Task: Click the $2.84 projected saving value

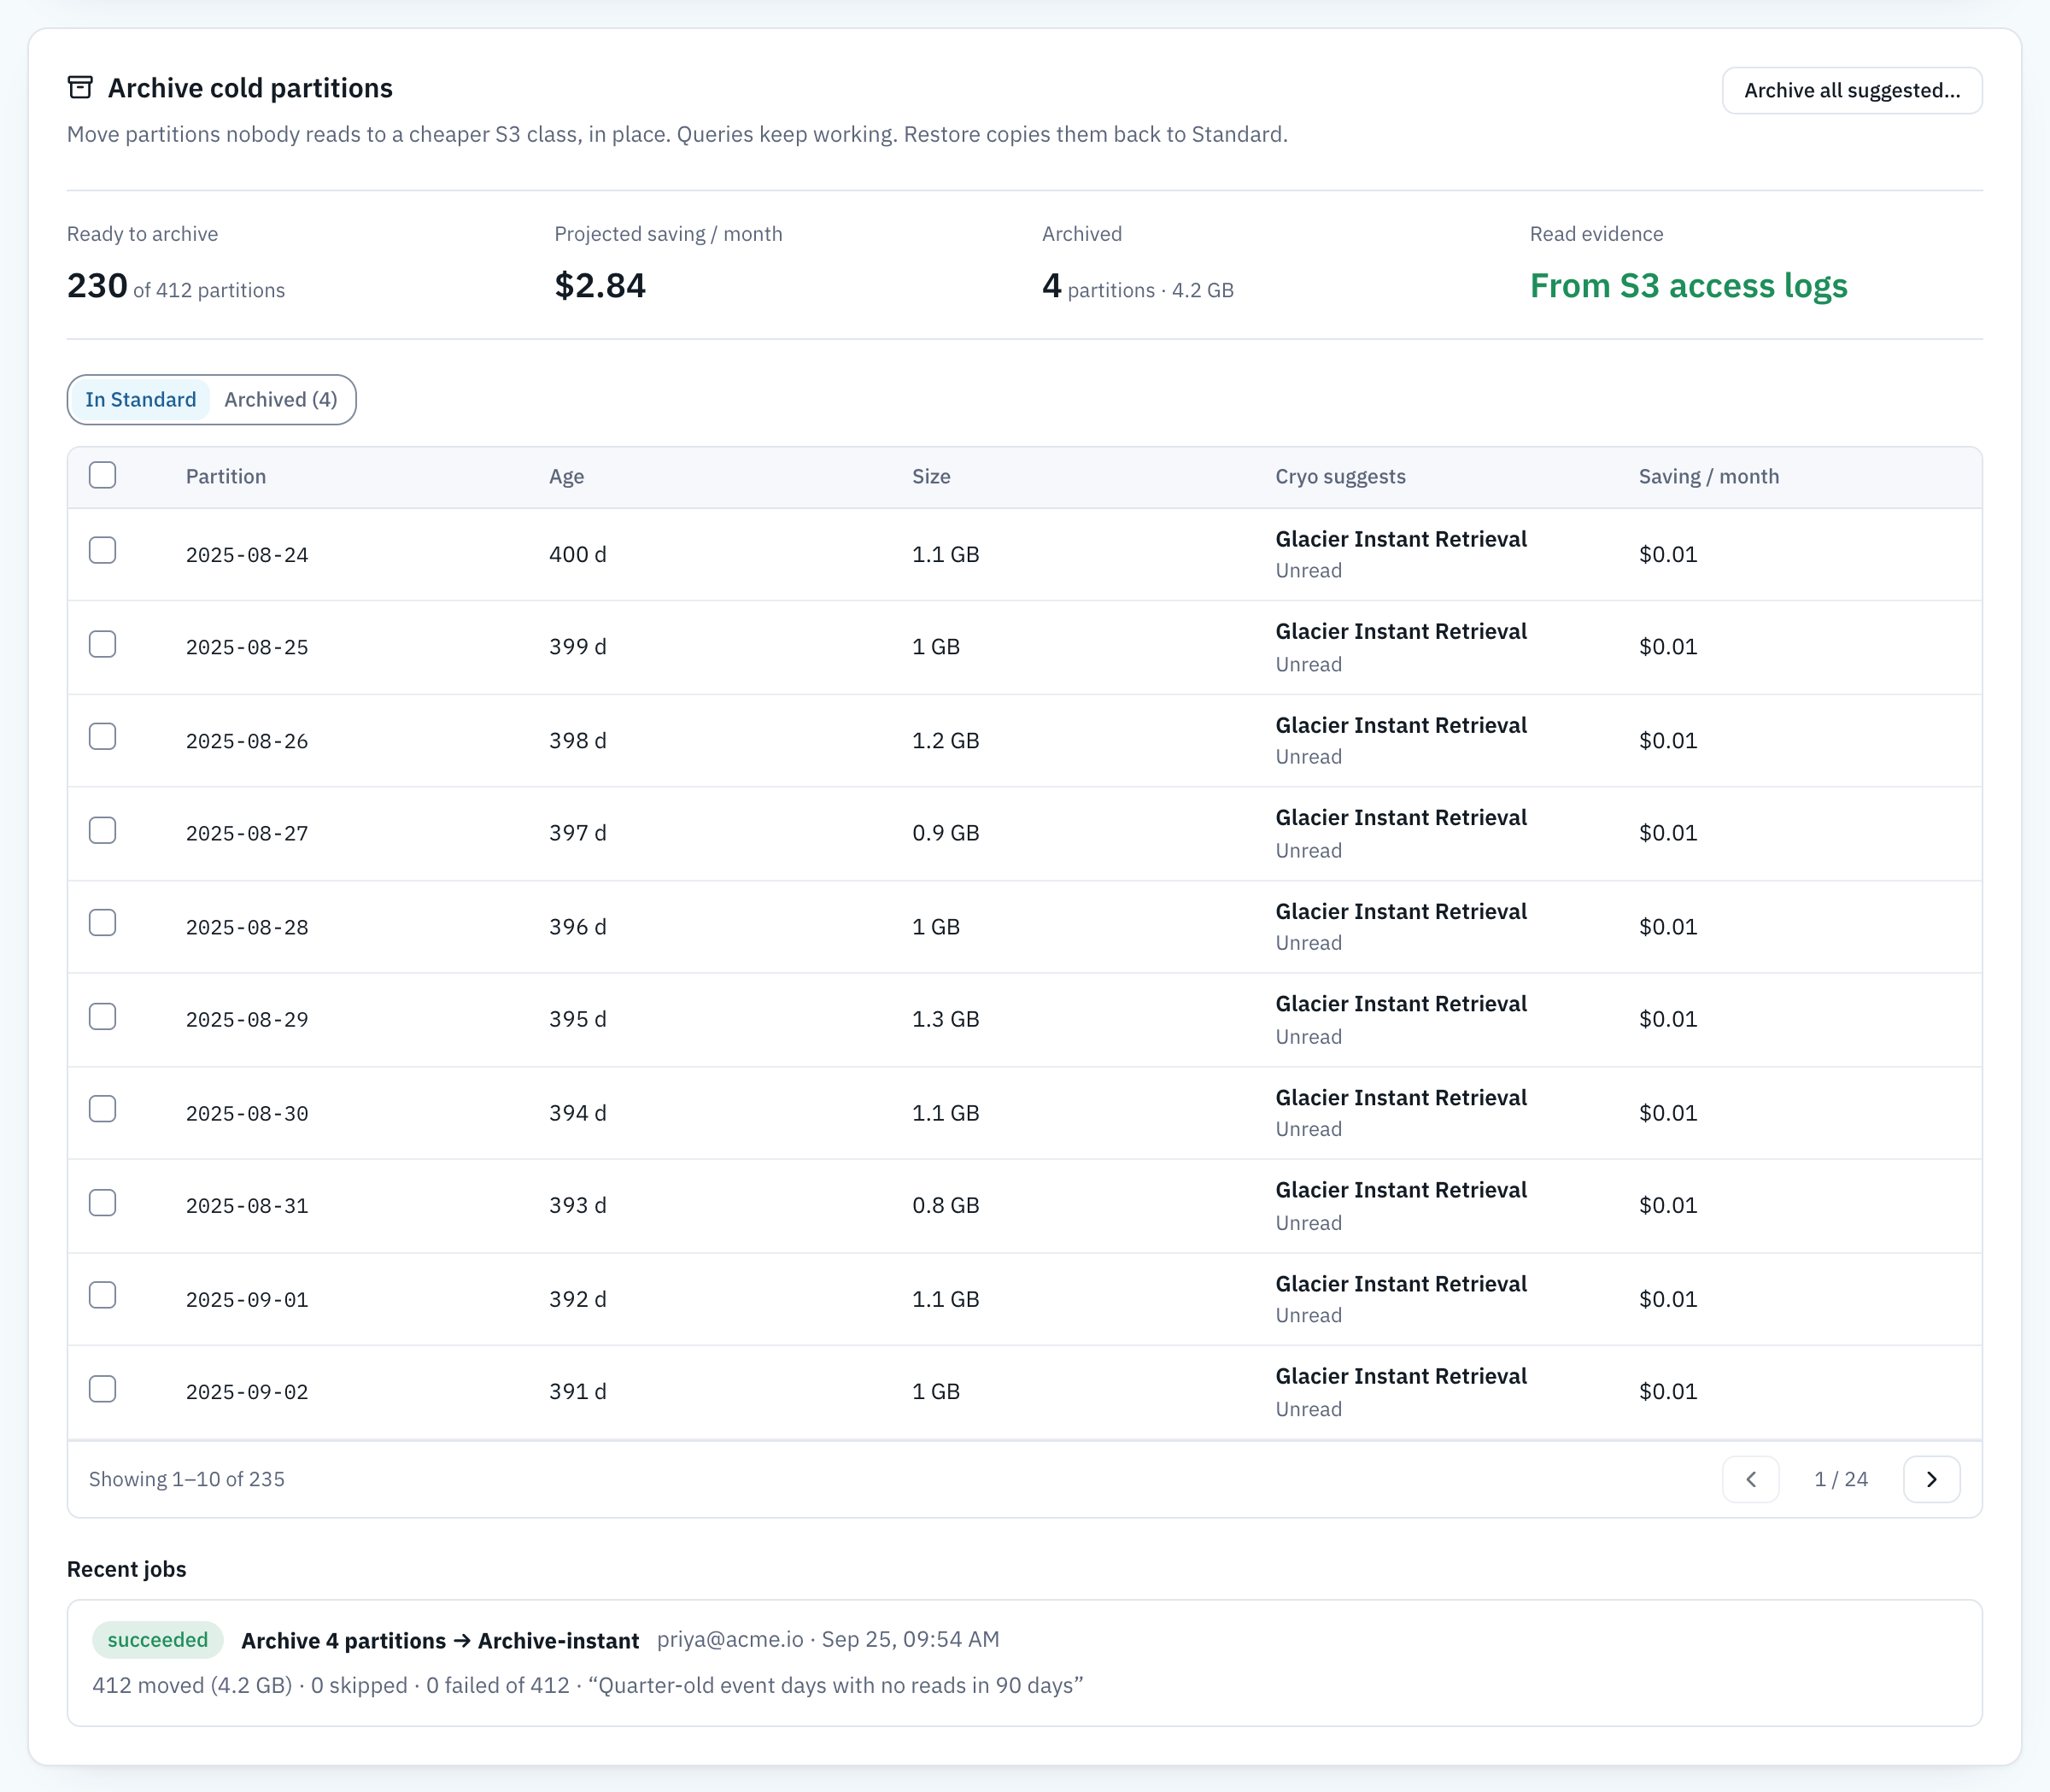Action: [x=600, y=286]
